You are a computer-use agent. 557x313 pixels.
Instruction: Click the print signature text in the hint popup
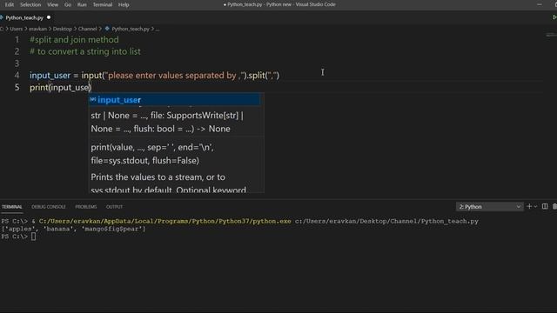152,154
